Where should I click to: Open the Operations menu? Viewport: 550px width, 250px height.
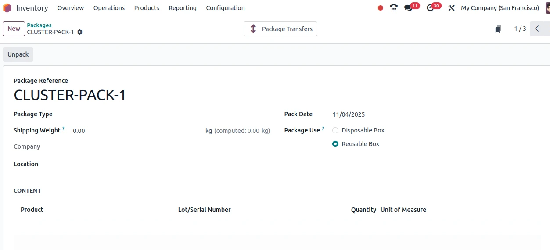click(x=109, y=8)
